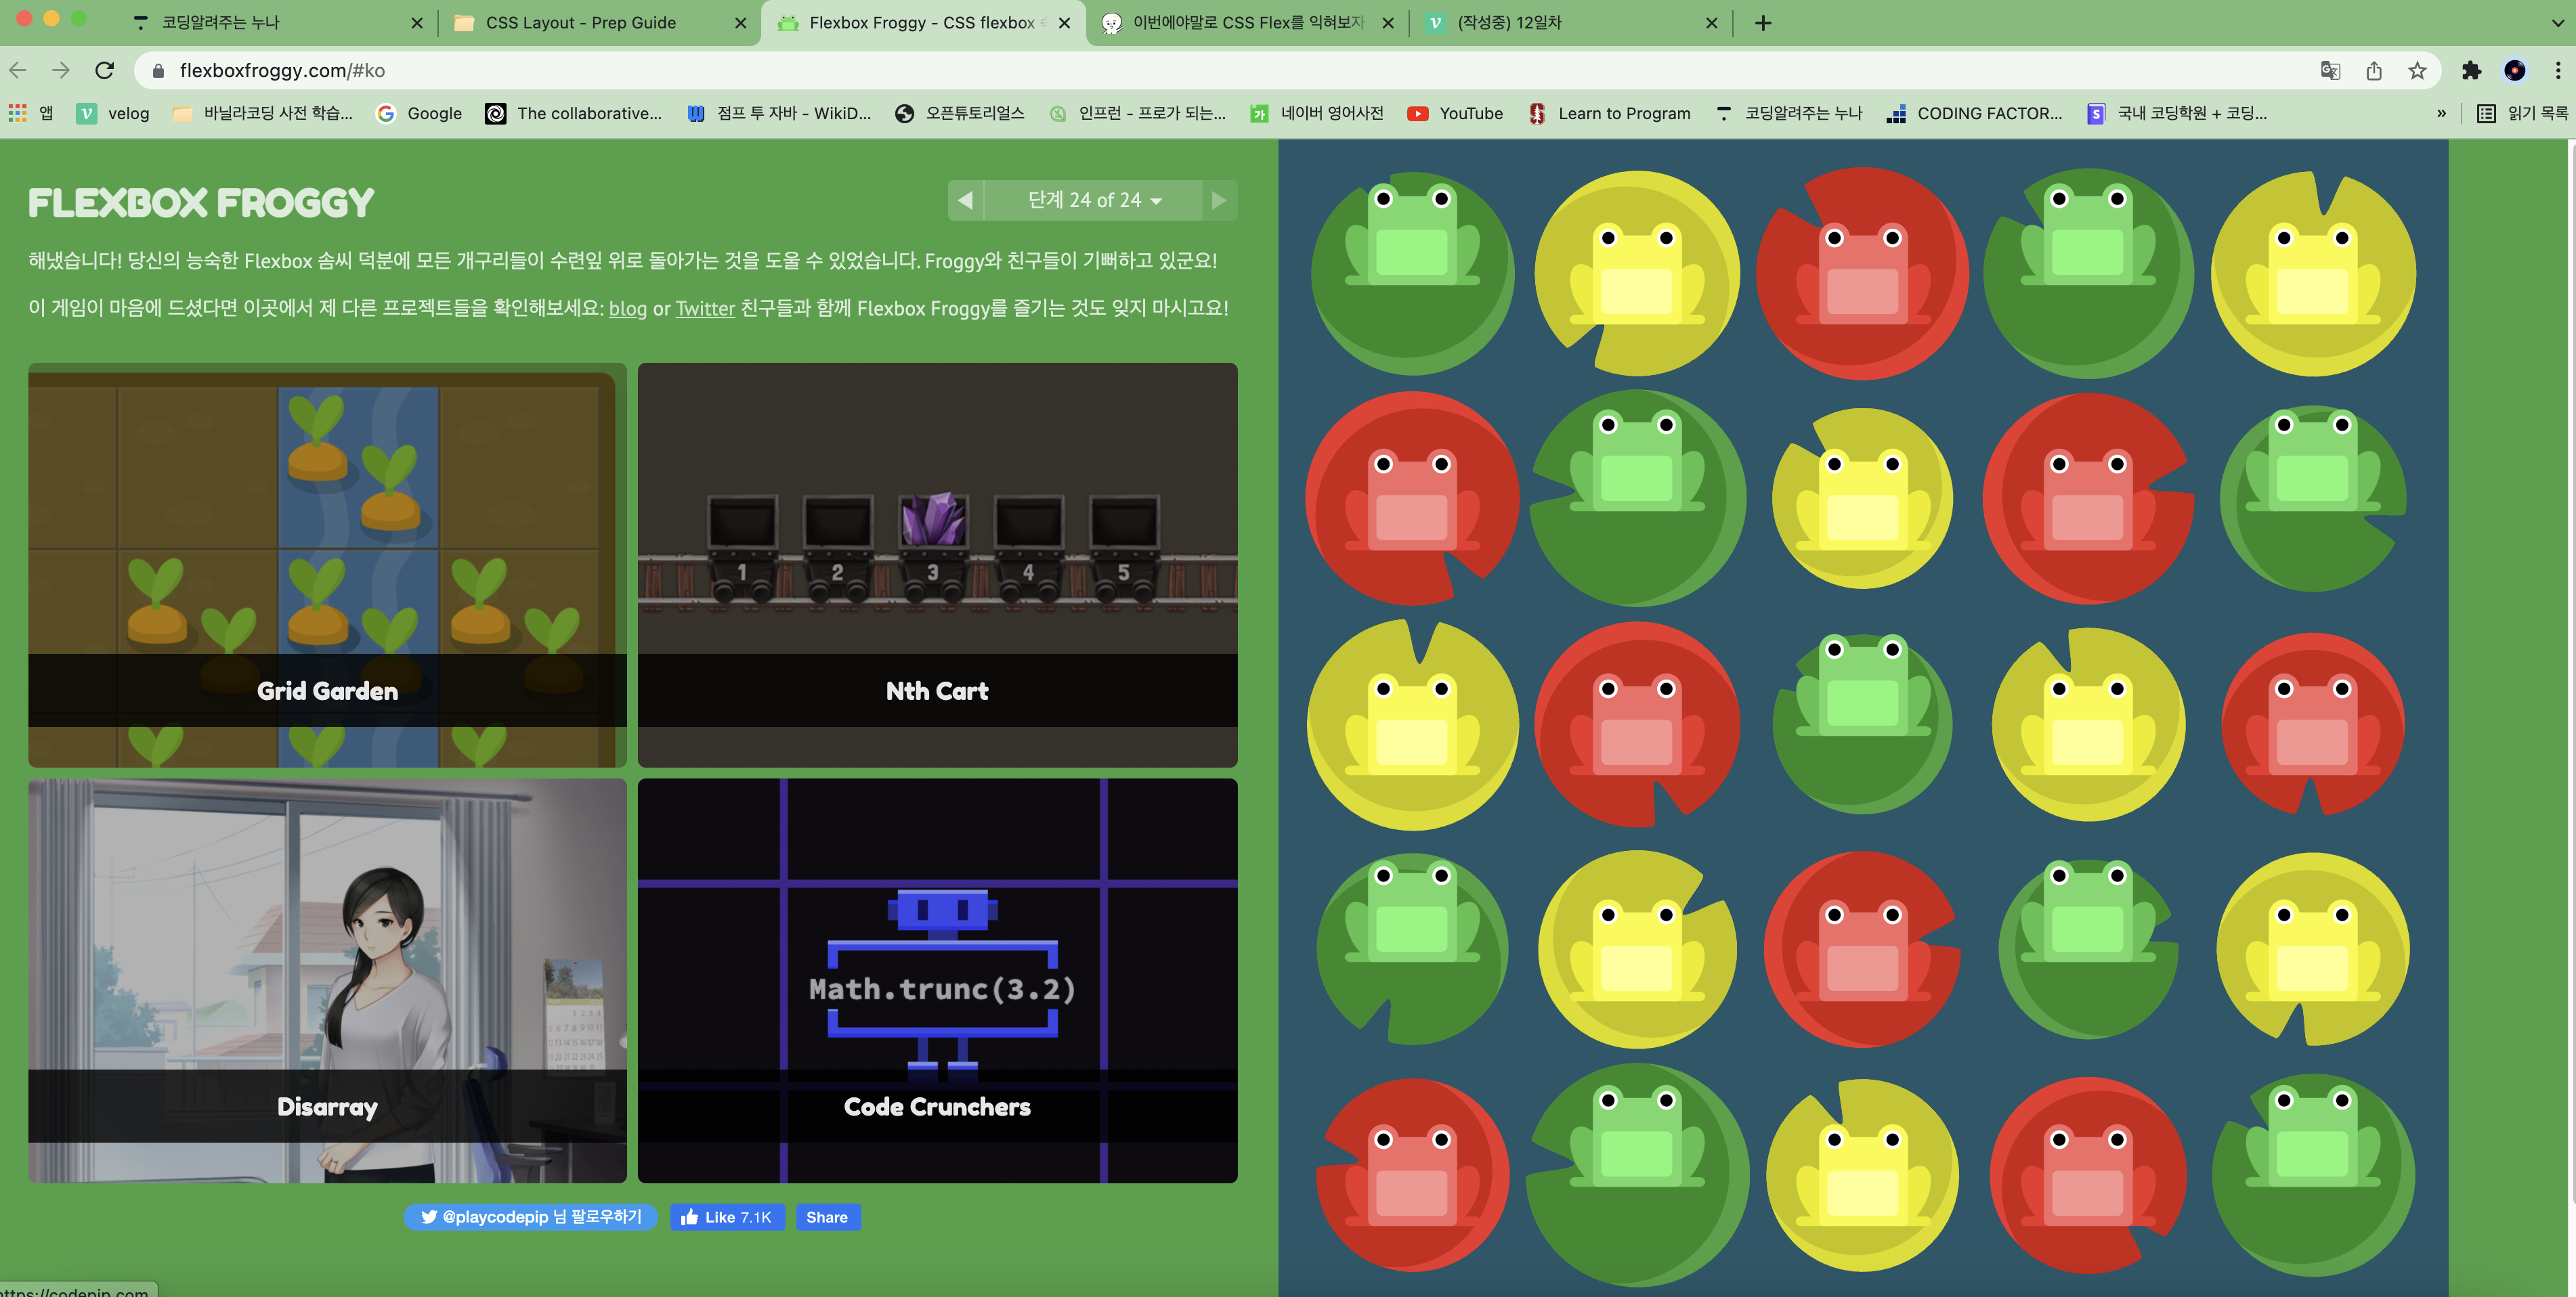
Task: Open the 인프런 bookmark
Action: pos(1138,113)
